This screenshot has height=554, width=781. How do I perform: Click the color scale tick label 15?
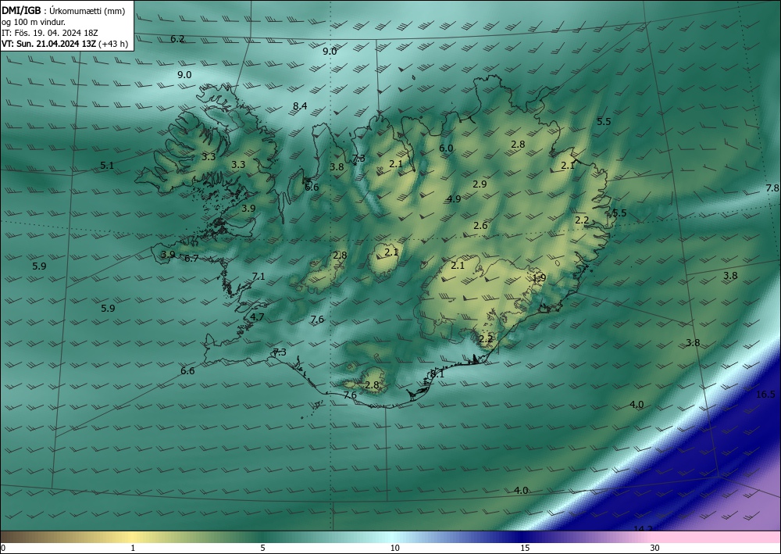pos(525,548)
